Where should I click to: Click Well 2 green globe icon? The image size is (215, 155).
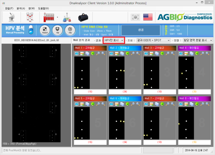coord(127,54)
